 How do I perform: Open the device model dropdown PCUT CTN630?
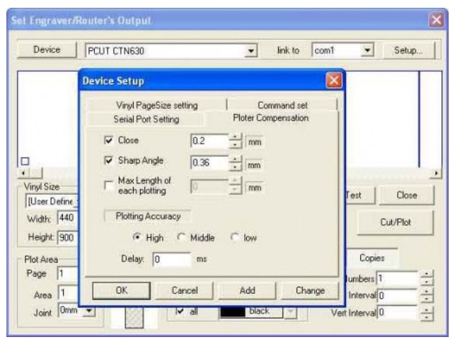tap(253, 52)
